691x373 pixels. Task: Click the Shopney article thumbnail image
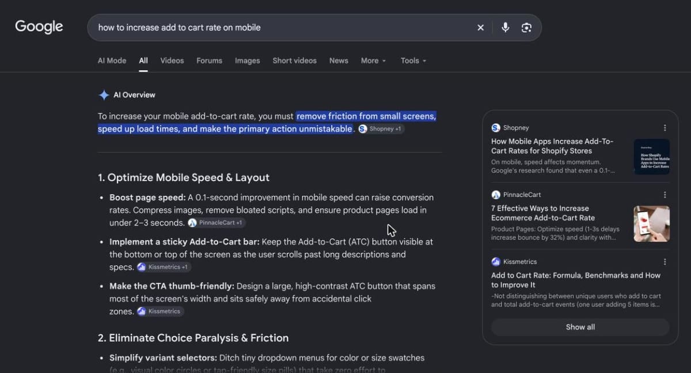tap(652, 157)
